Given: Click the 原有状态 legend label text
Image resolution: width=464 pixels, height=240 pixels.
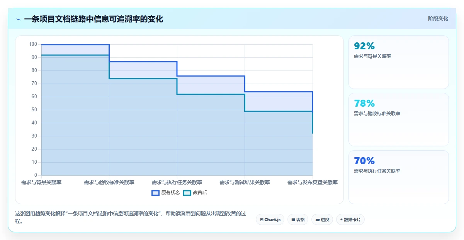Looking at the screenshot, I should pos(170,193).
